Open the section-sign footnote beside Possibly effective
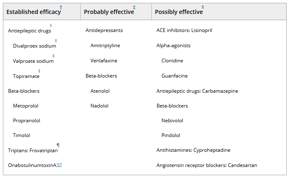 click(x=203, y=7)
